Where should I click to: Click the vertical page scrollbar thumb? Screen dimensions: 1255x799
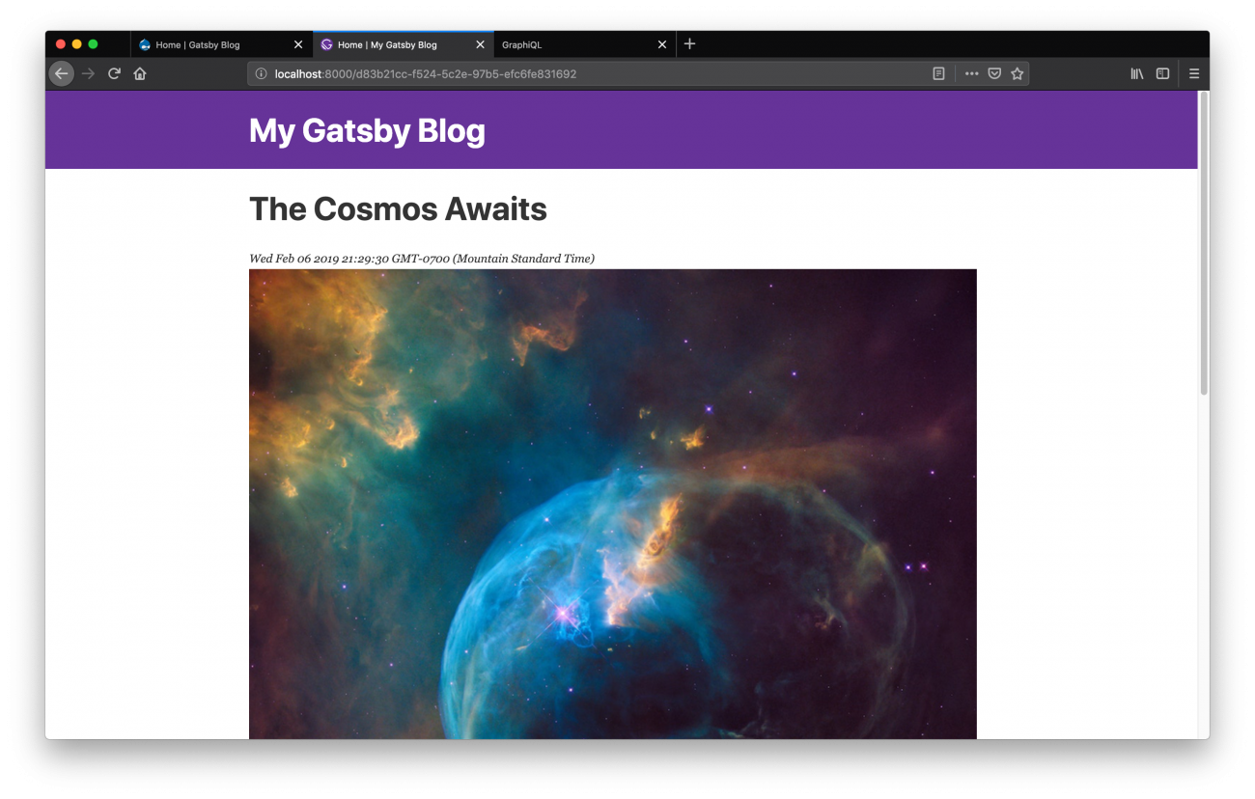tap(1204, 243)
